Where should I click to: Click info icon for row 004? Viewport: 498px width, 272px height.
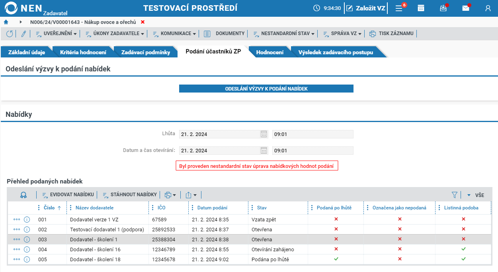27,249
